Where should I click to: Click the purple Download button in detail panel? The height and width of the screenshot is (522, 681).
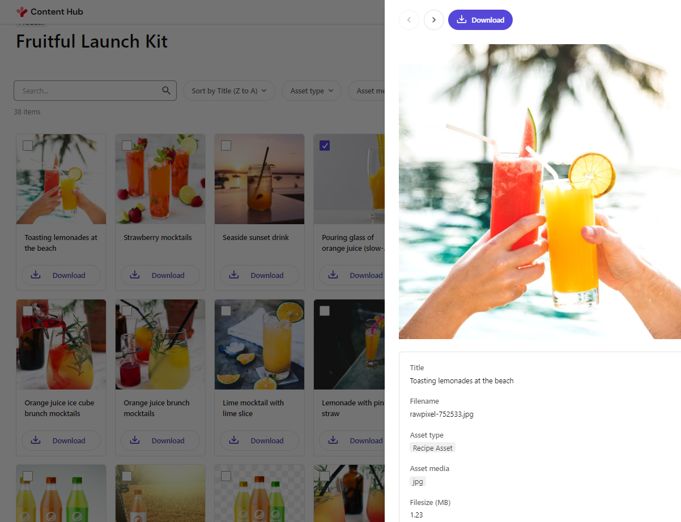[x=480, y=20]
